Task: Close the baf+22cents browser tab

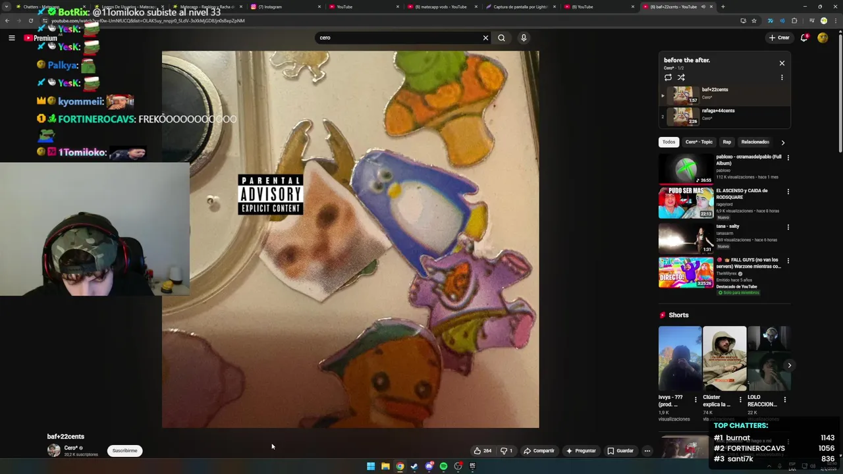Action: (x=711, y=7)
